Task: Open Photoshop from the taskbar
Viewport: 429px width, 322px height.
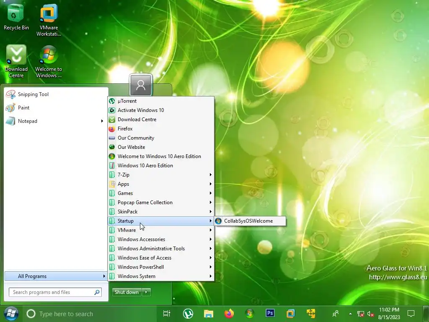Action: coord(270,313)
